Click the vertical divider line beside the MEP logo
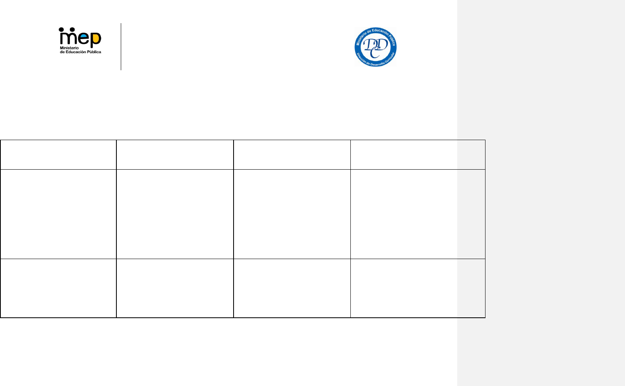Image resolution: width=625 pixels, height=386 pixels. point(121,46)
